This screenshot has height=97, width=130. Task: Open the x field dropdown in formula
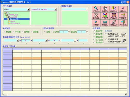pos(46,40)
